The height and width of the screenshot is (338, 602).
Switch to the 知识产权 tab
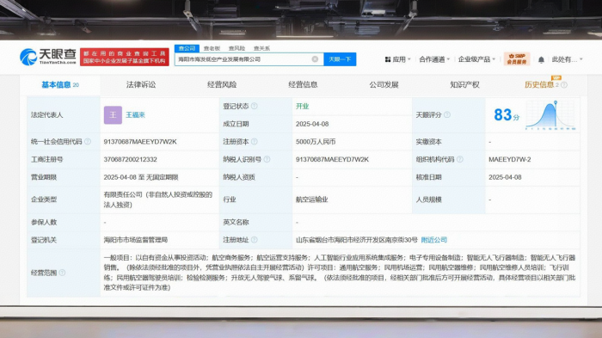(464, 85)
